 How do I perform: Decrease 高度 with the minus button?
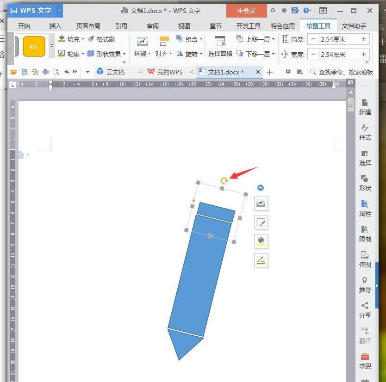(x=313, y=39)
